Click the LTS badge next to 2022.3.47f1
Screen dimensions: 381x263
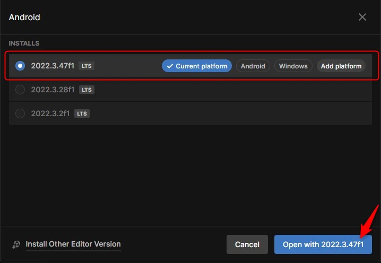86,66
